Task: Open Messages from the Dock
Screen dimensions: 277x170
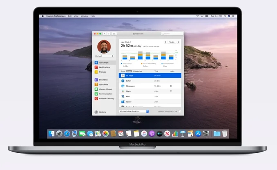Action: point(90,134)
